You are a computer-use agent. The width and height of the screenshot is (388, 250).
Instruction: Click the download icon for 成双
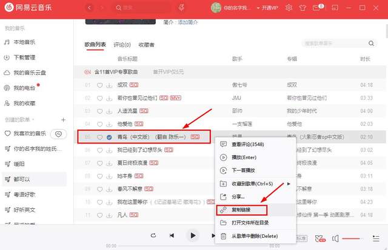109,85
